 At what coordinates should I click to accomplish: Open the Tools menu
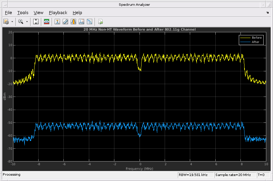[23, 12]
